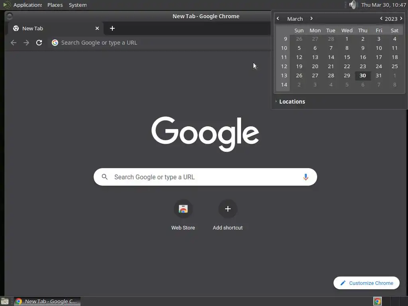This screenshot has width=408, height=306.
Task: Click the Chrome window menu icon in title bar
Action: pyautogui.click(x=10, y=16)
